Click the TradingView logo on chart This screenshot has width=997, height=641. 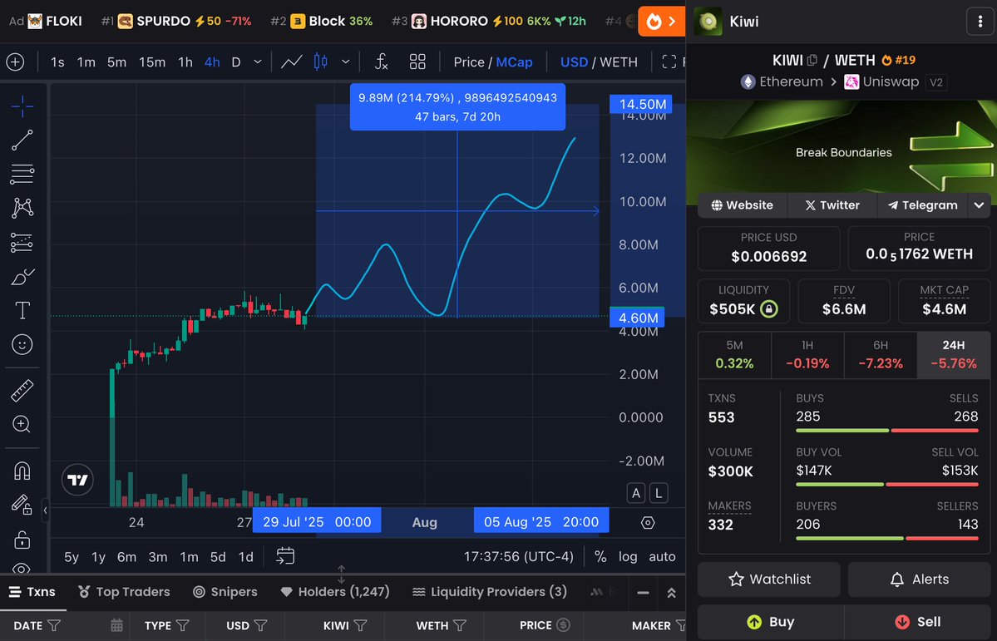(x=77, y=480)
